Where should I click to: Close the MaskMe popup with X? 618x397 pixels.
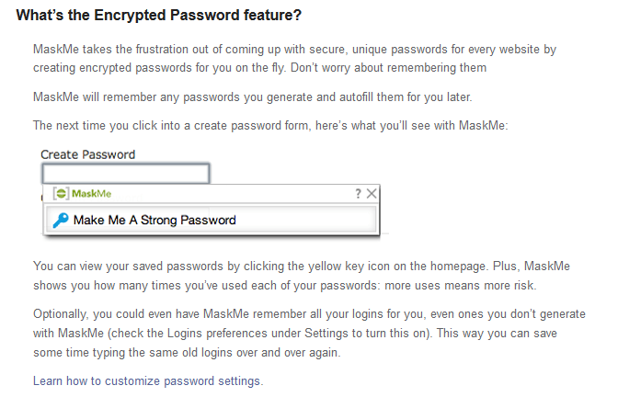point(372,194)
